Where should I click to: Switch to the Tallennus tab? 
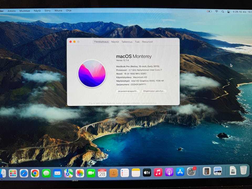coord(127,42)
